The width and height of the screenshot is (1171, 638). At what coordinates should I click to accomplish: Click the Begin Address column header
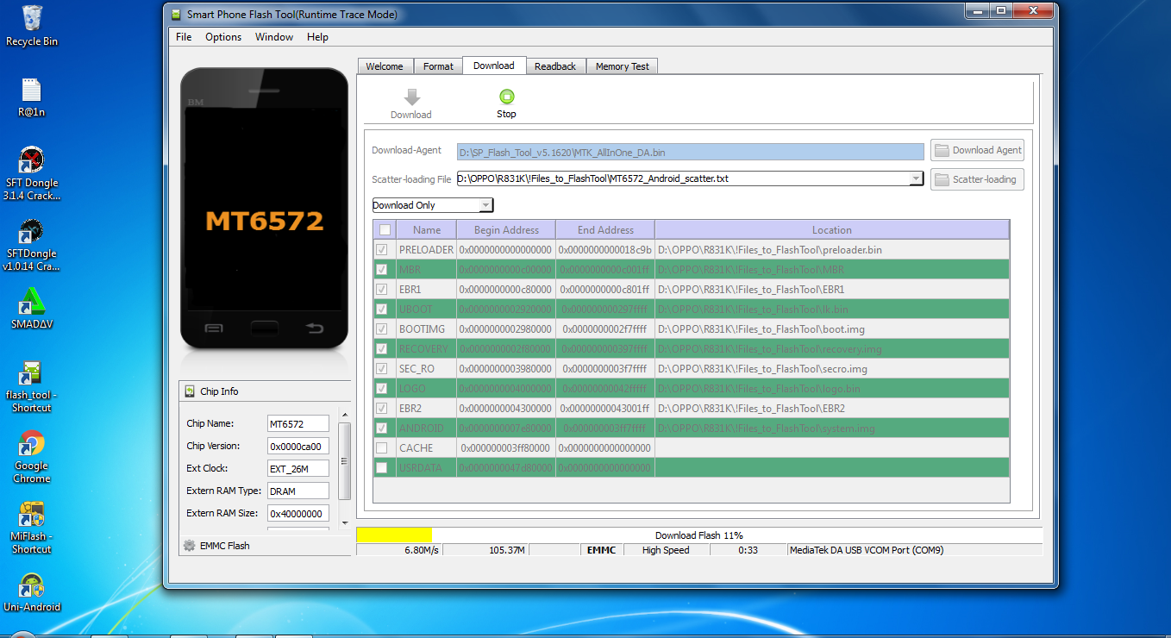506,230
